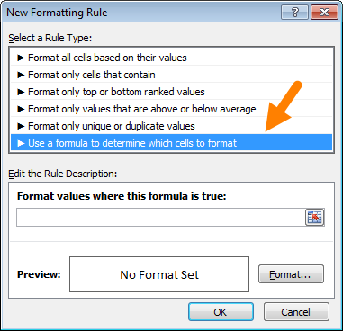The image size is (343, 331).
Task: Click the No Format Set preview box
Action: [x=159, y=274]
